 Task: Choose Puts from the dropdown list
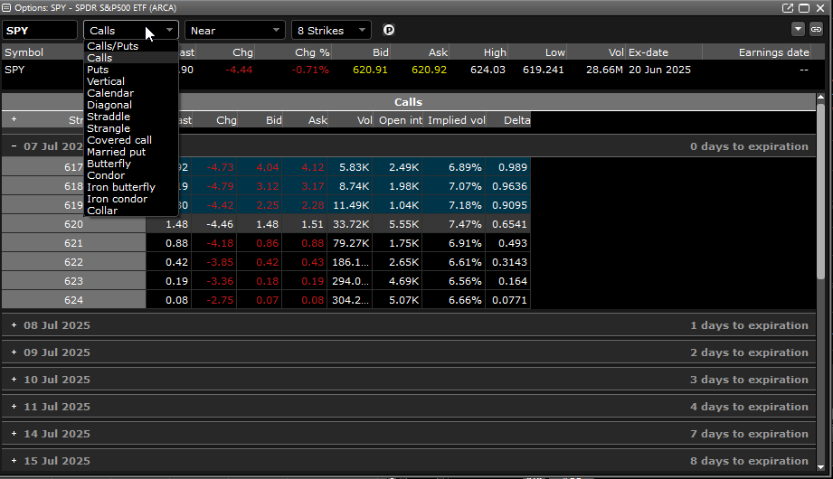click(131, 70)
